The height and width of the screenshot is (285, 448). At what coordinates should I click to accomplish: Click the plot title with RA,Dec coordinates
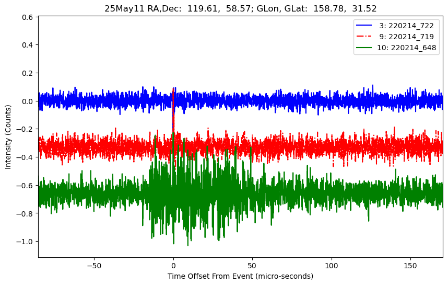pyautogui.click(x=240, y=8)
